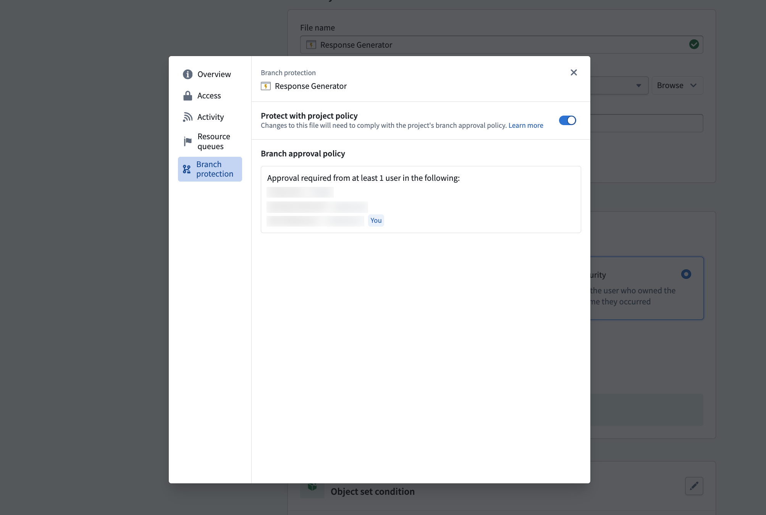Click the 'Approval required from at least 1 user' text

363,178
